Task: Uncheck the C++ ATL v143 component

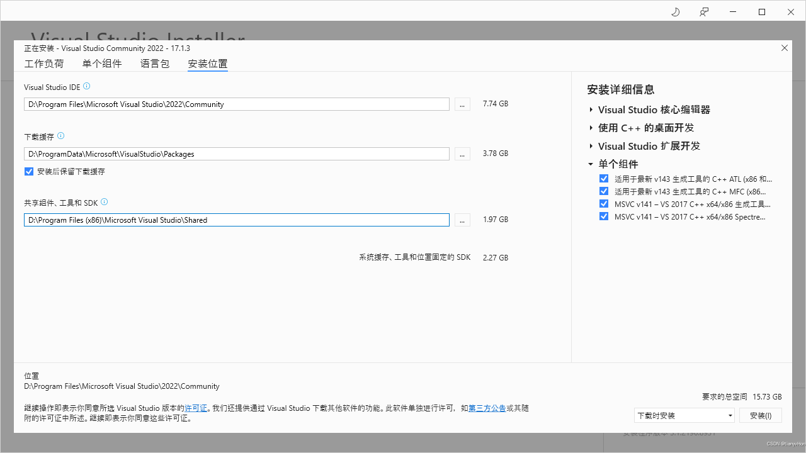Action: 604,179
